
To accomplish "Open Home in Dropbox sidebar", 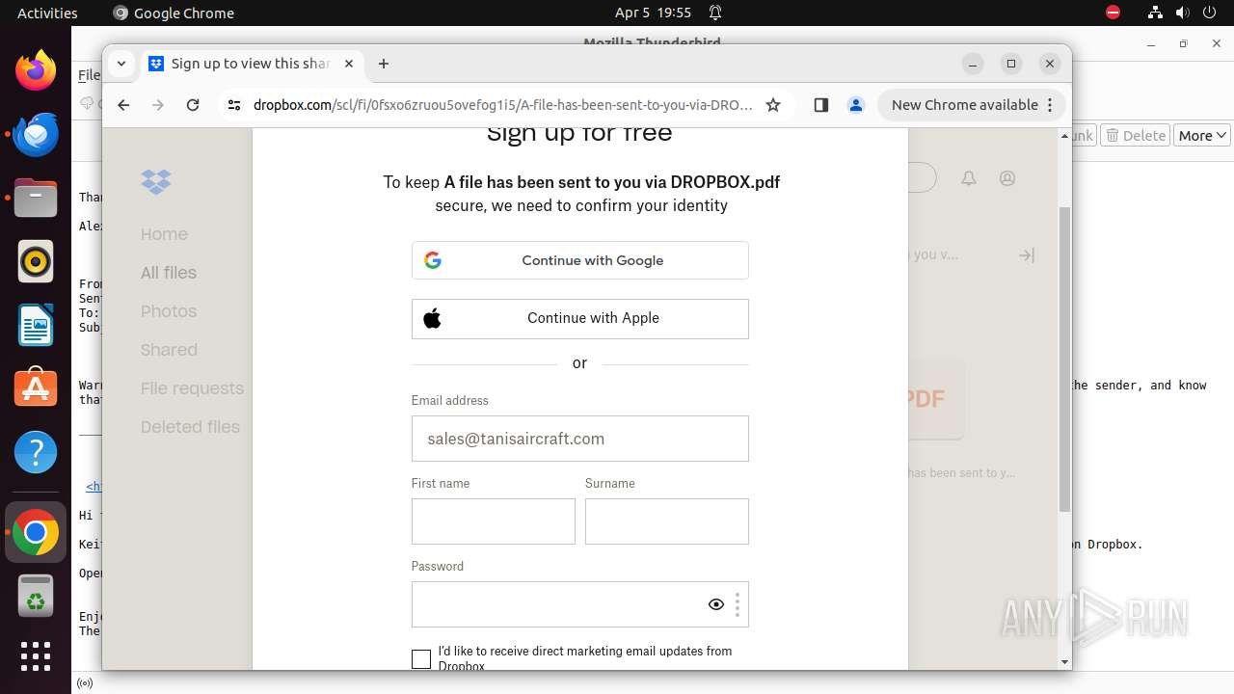I will 164,234.
